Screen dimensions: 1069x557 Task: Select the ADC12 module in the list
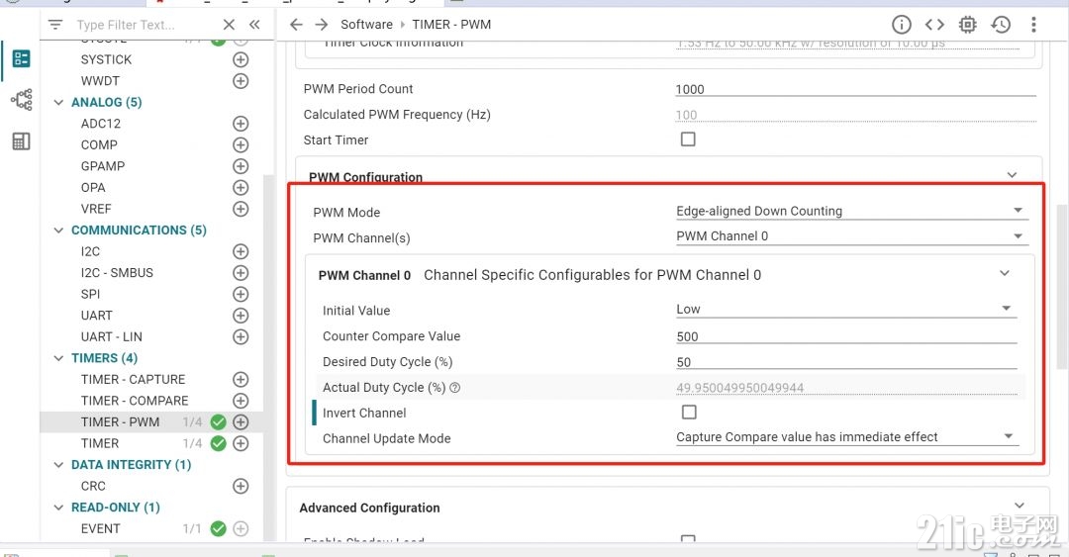(x=101, y=124)
